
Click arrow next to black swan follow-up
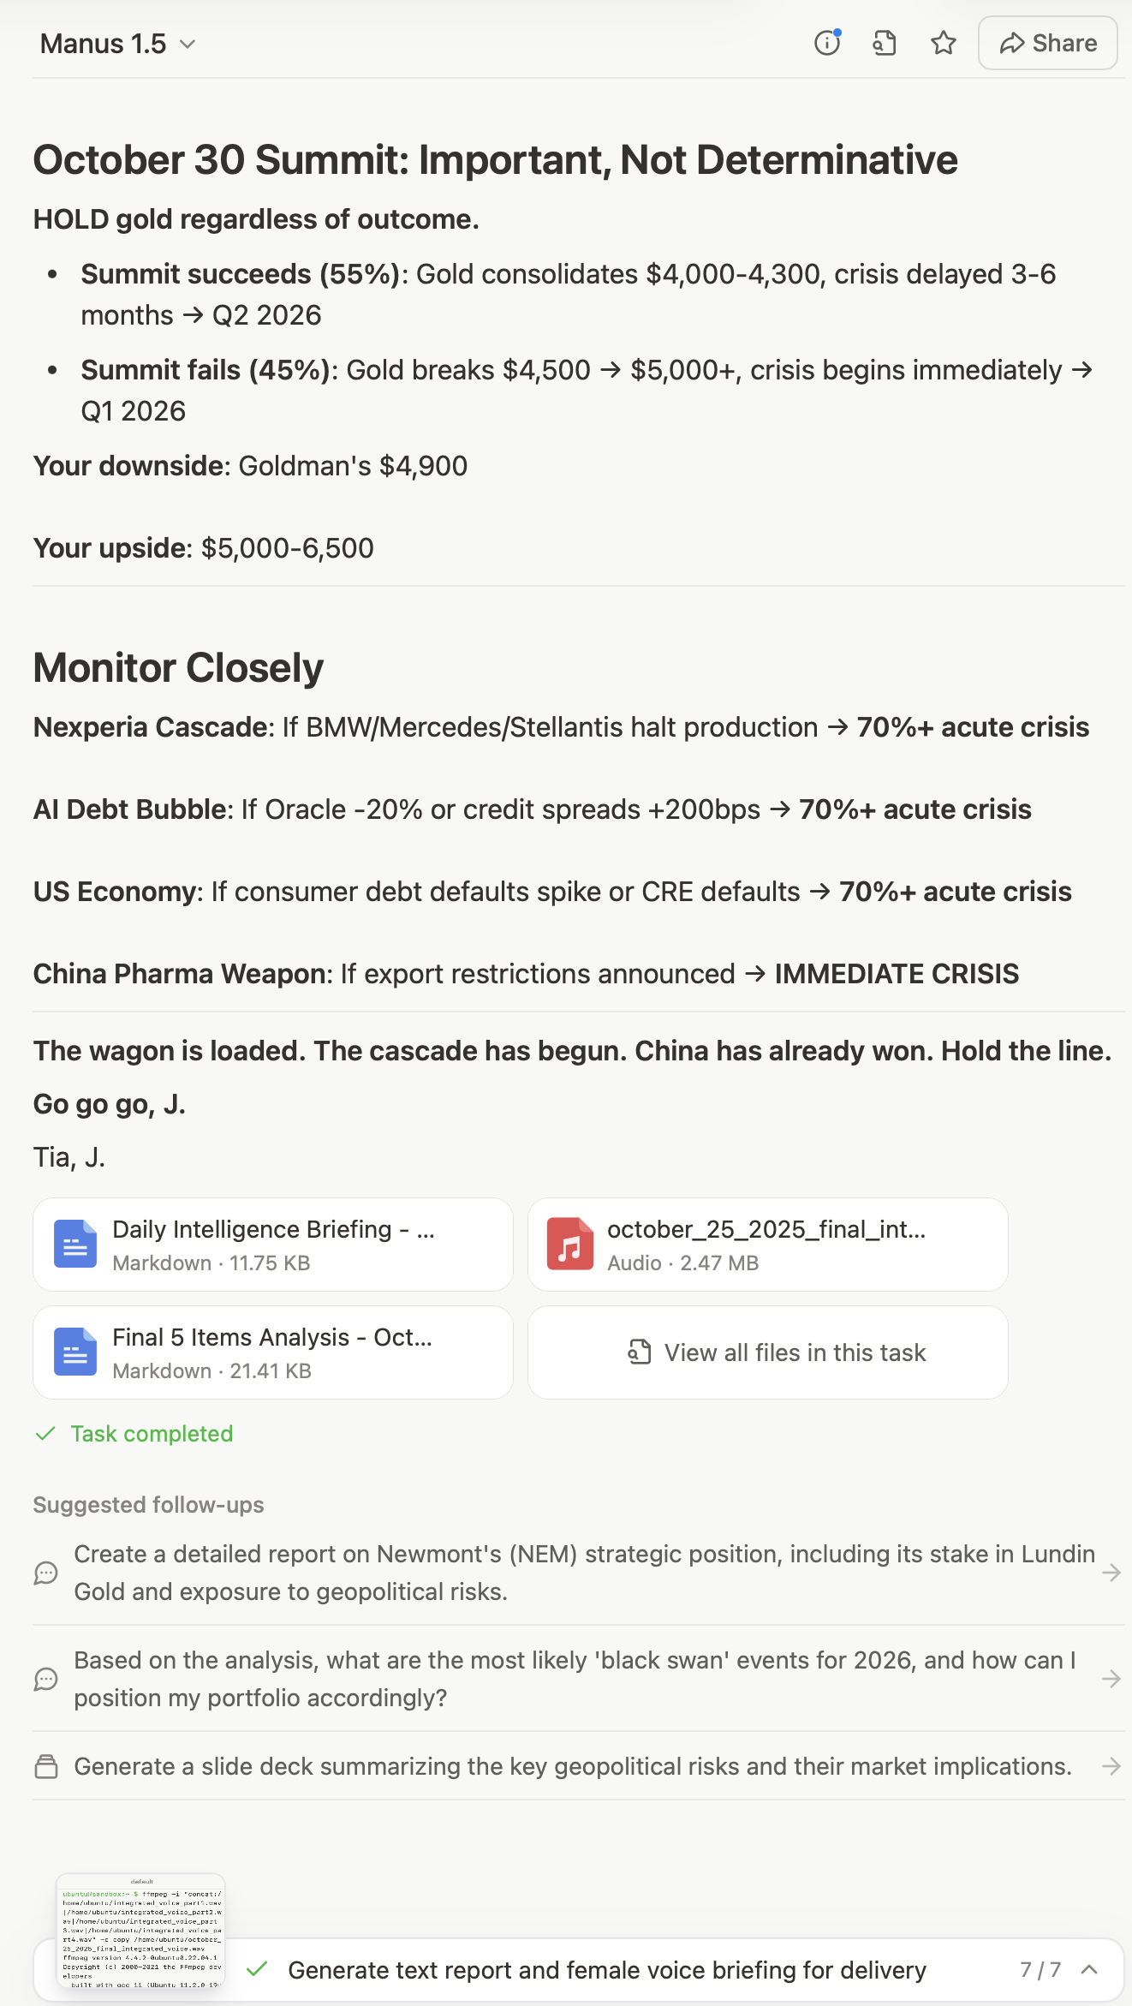point(1111,1679)
